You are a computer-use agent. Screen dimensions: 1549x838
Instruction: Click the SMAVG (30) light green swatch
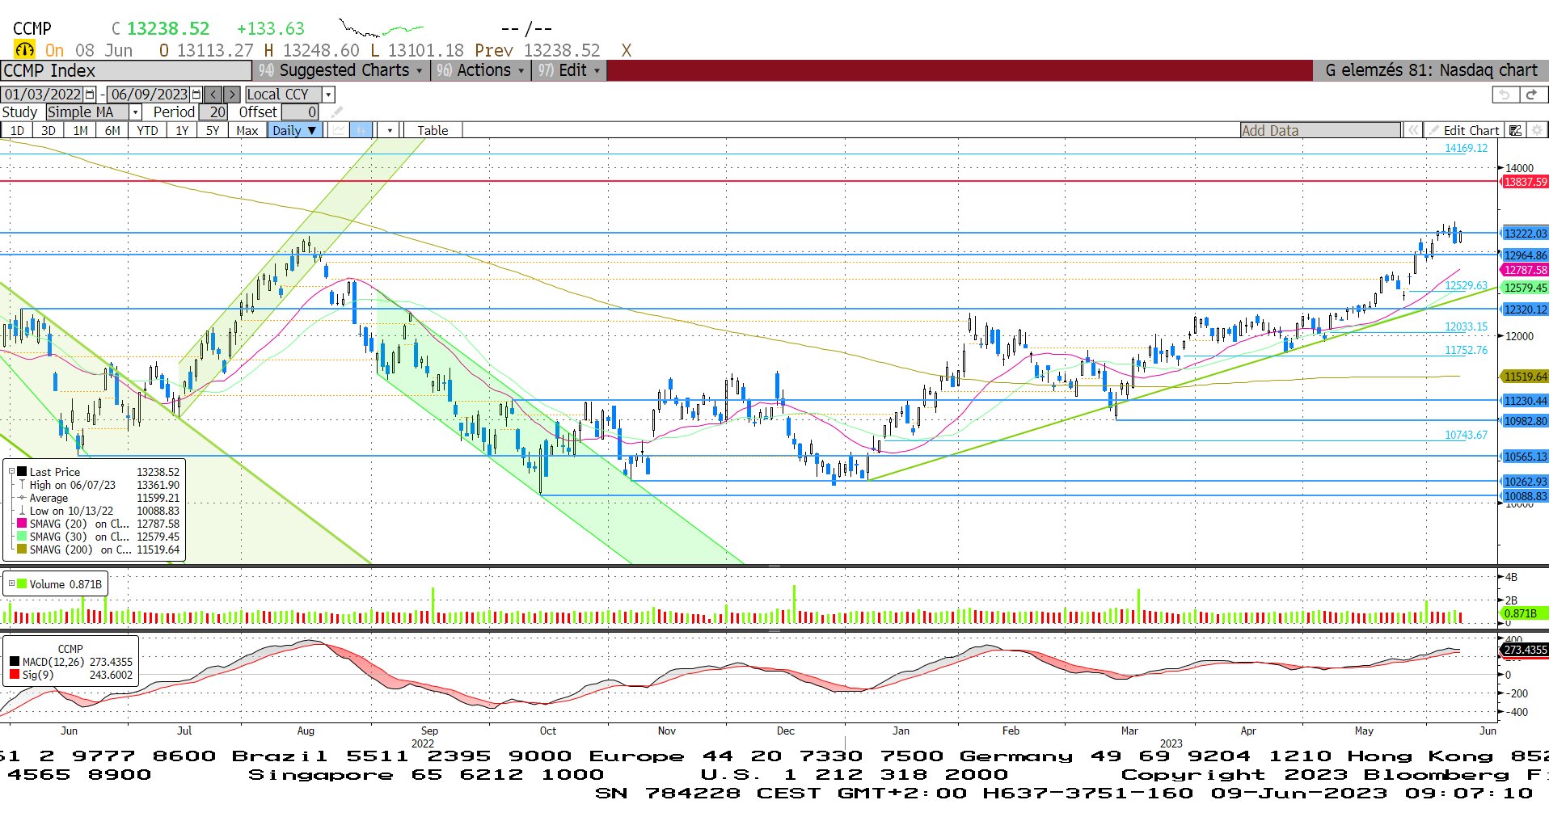(x=22, y=537)
